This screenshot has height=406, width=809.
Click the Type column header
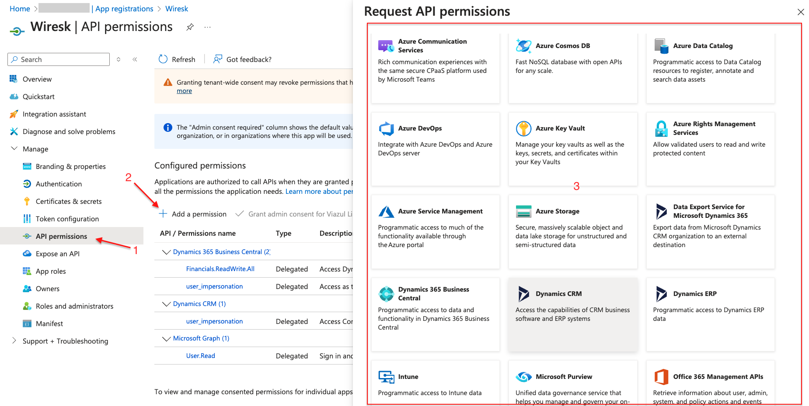pos(283,234)
